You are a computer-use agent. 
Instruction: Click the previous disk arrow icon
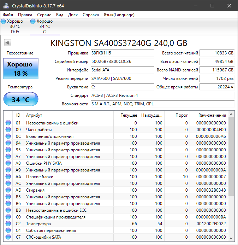tap(7, 43)
